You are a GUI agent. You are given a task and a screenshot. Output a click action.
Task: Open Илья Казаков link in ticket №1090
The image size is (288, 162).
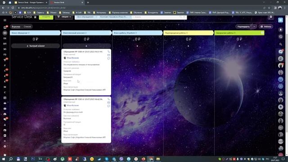pos(73,105)
